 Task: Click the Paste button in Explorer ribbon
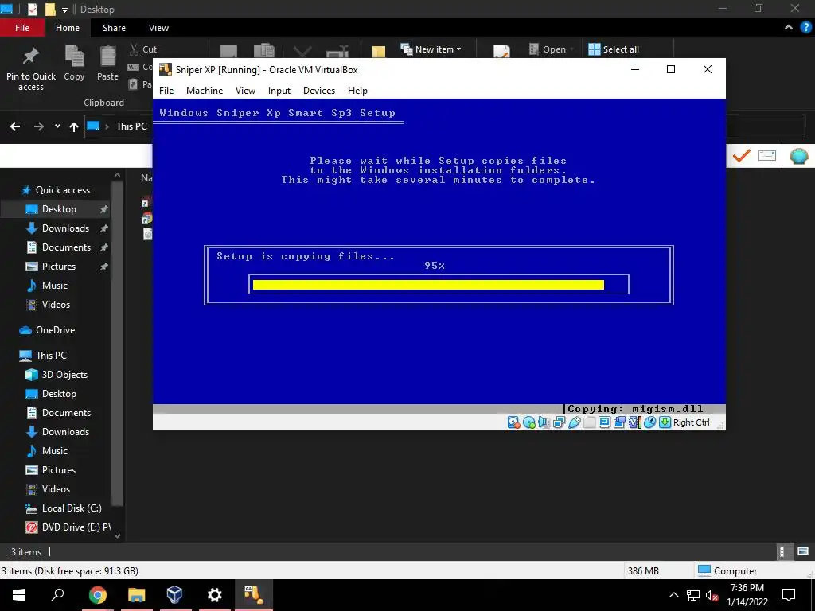click(107, 64)
